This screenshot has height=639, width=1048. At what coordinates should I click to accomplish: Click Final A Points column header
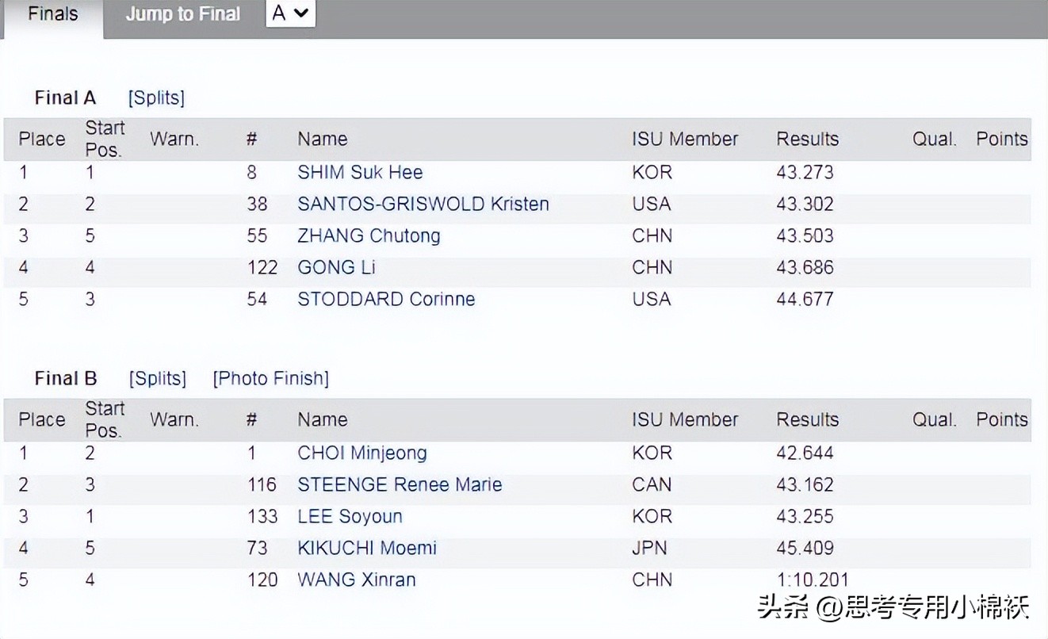pos(1001,139)
